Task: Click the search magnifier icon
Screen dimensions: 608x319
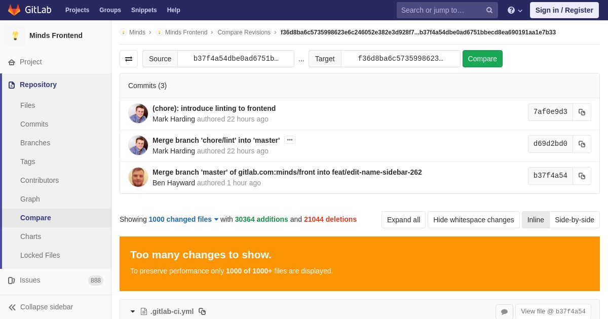Action: (x=489, y=10)
